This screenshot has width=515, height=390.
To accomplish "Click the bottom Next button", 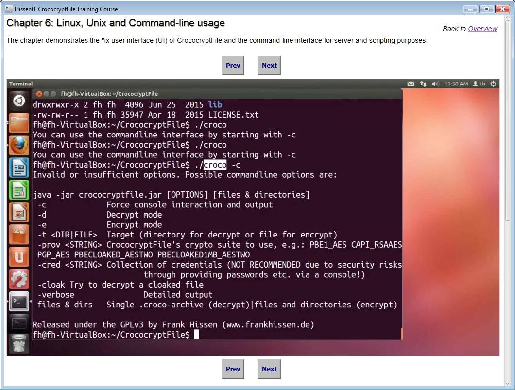I will 269,369.
